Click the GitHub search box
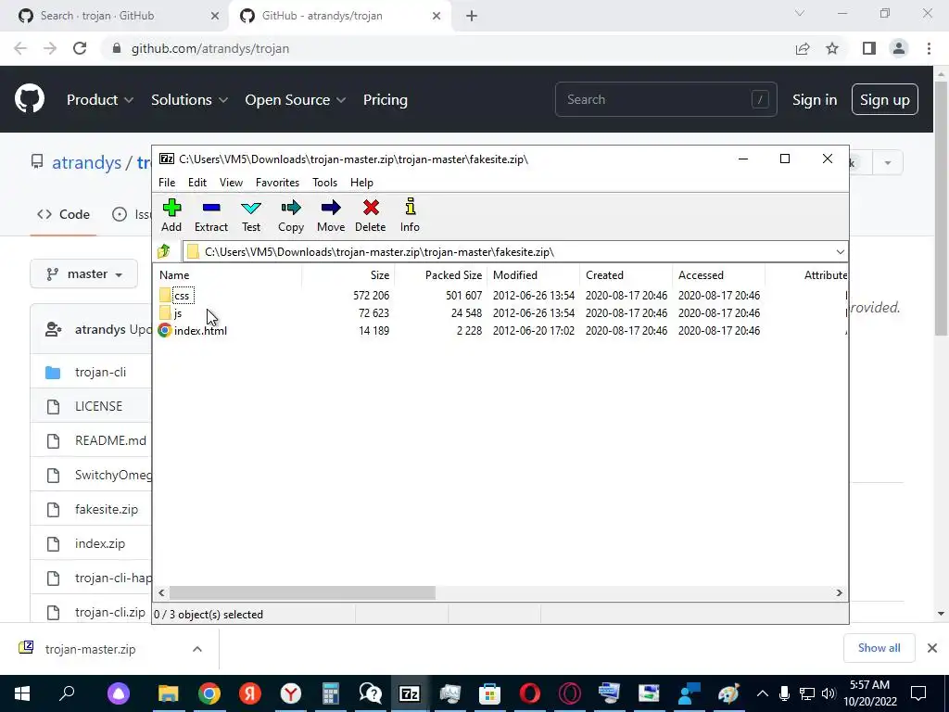Viewport: 949px width, 712px height. (665, 99)
